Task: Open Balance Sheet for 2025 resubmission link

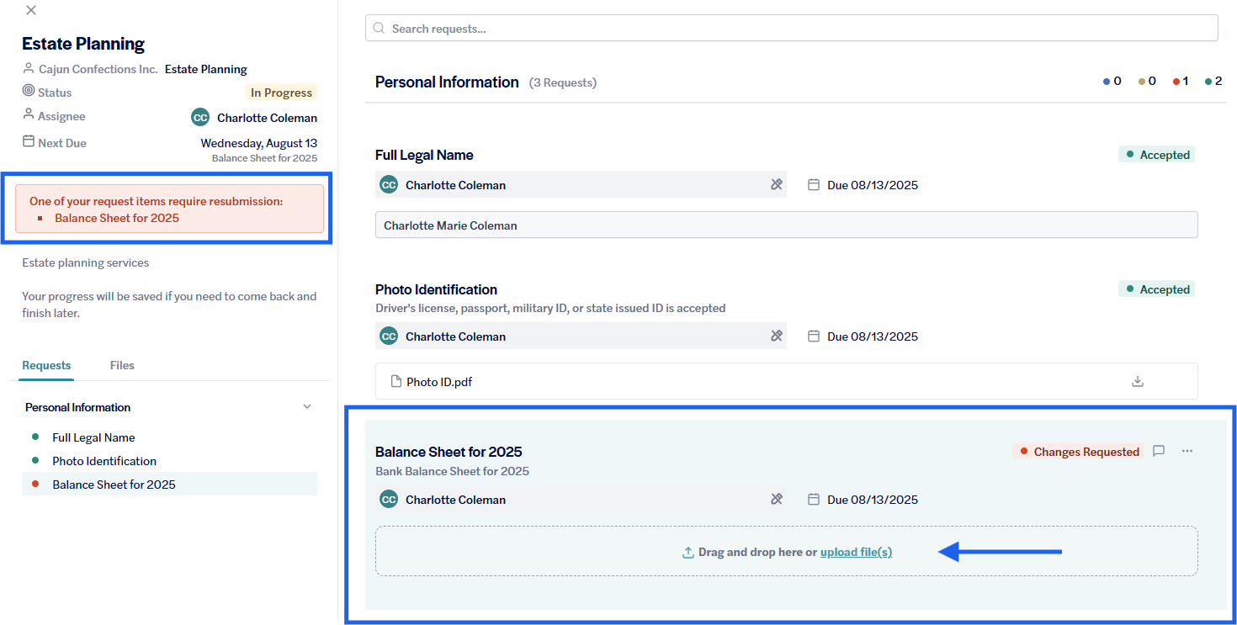Action: point(117,218)
